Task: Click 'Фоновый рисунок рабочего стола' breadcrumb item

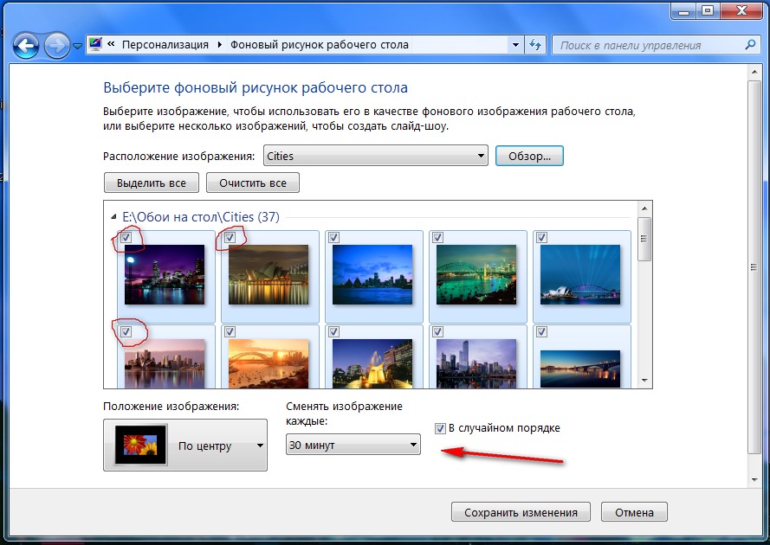Action: coord(319,45)
